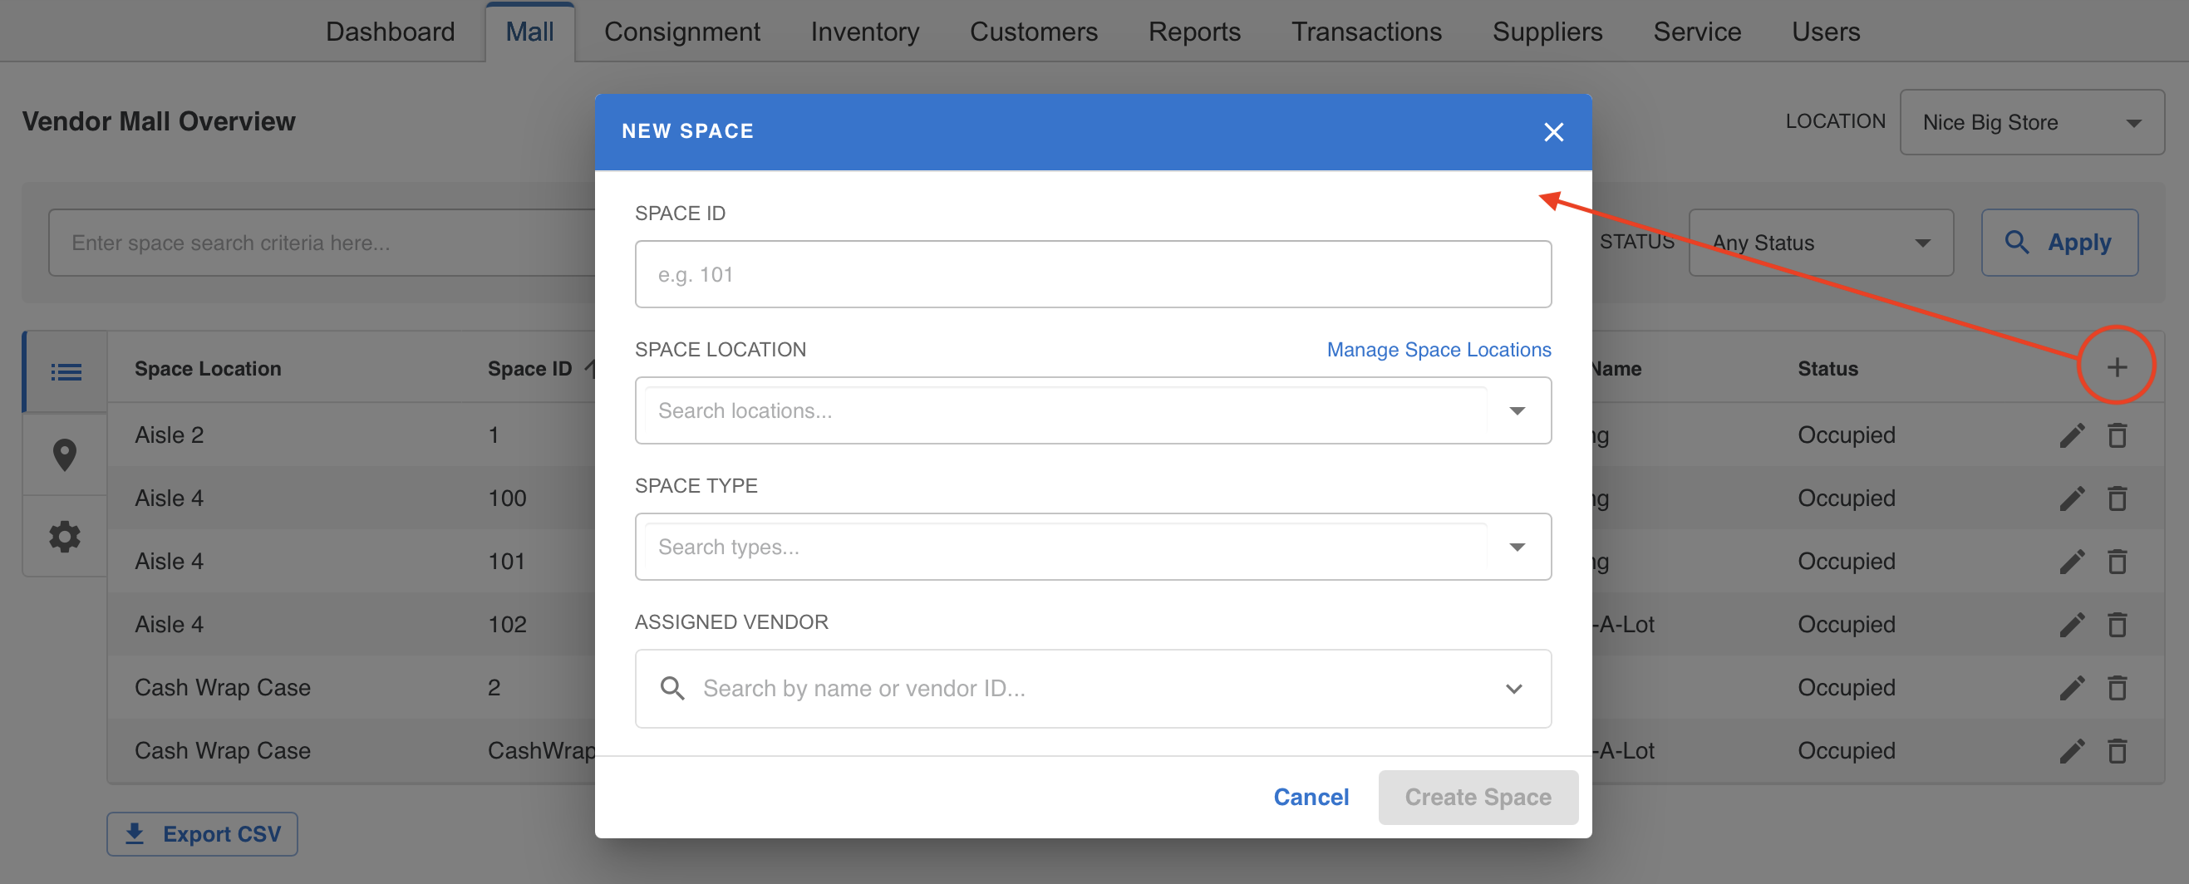This screenshot has width=2189, height=884.
Task: View the Reports tab
Action: (1194, 32)
